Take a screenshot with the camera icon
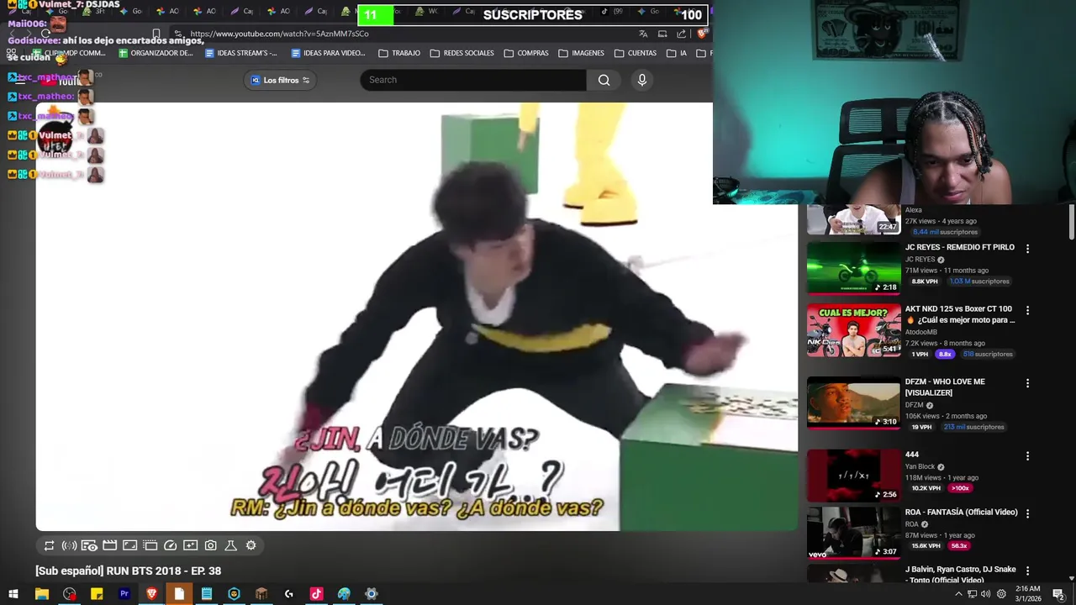 pyautogui.click(x=210, y=545)
